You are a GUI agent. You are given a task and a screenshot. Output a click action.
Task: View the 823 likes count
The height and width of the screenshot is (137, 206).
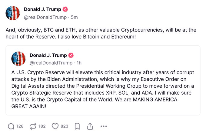(64, 126)
